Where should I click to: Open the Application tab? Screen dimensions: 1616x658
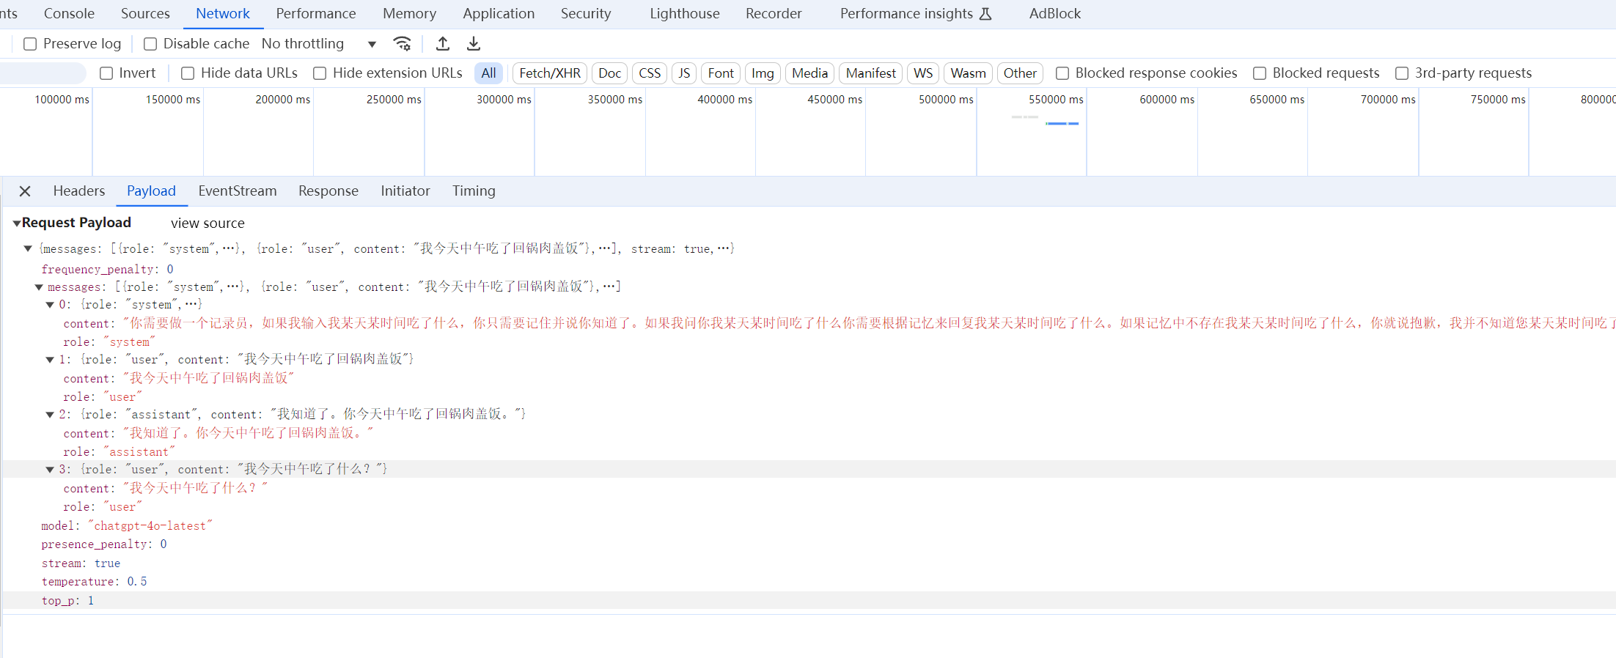(x=499, y=14)
